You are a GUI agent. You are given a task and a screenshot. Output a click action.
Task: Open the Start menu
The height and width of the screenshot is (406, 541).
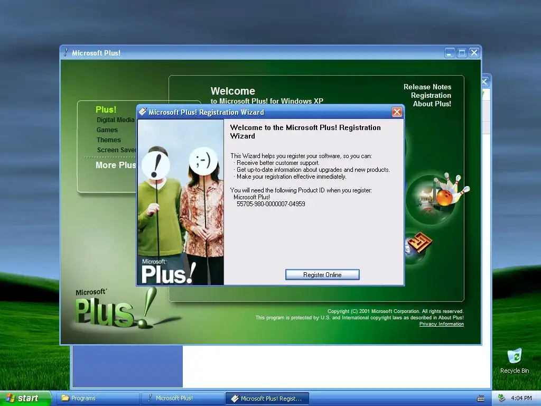coord(25,398)
